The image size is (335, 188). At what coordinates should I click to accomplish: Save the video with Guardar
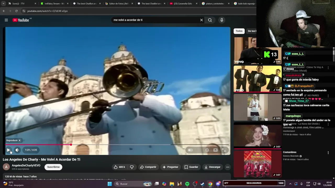coord(191,167)
